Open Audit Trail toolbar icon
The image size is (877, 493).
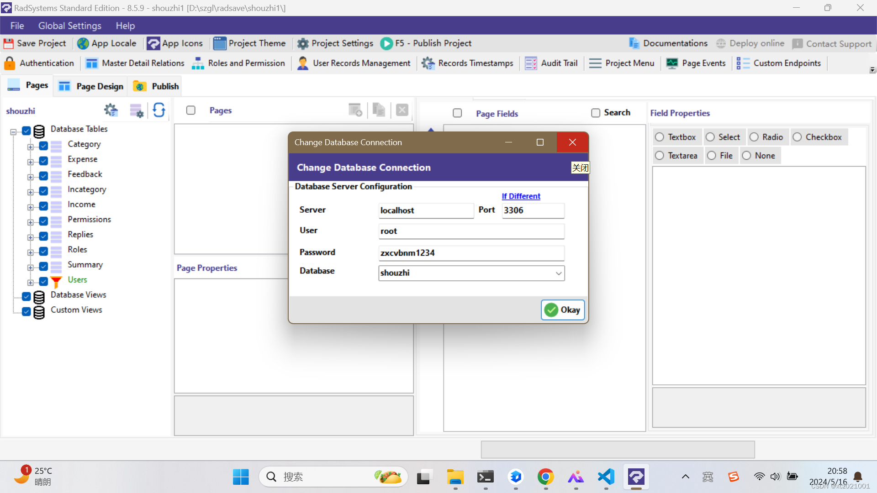click(530, 63)
